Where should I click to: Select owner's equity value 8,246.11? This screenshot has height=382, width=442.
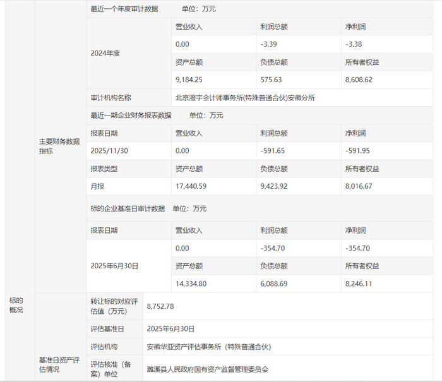[x=359, y=284]
